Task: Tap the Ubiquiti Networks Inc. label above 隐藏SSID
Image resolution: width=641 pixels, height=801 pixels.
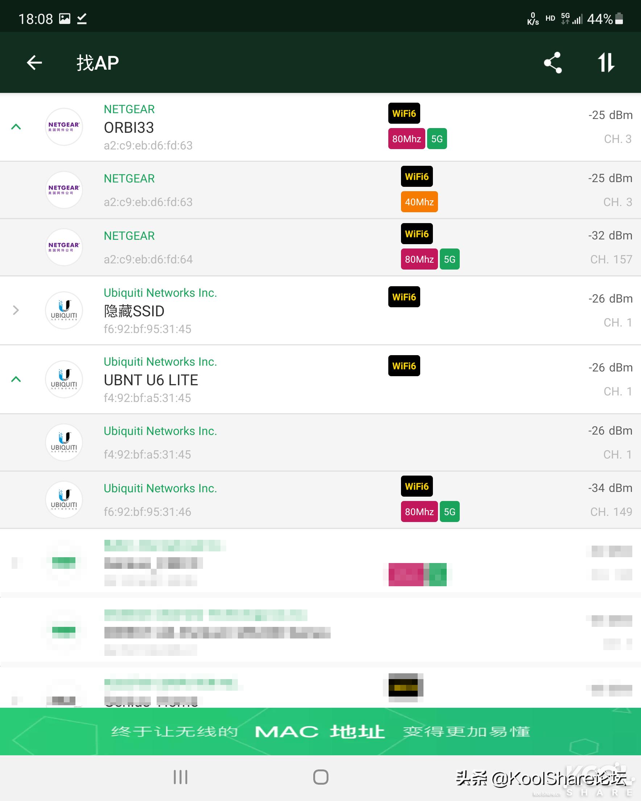Action: click(x=161, y=293)
